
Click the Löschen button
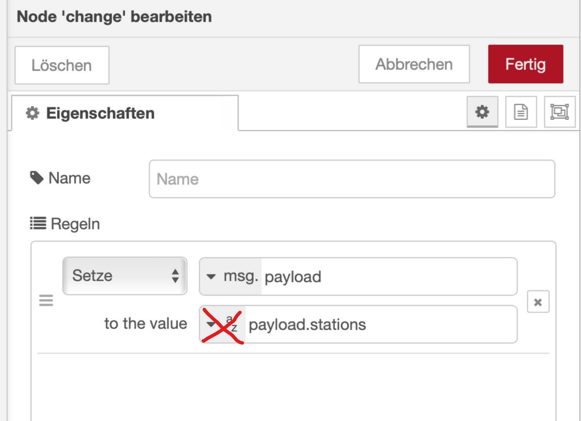tap(62, 65)
